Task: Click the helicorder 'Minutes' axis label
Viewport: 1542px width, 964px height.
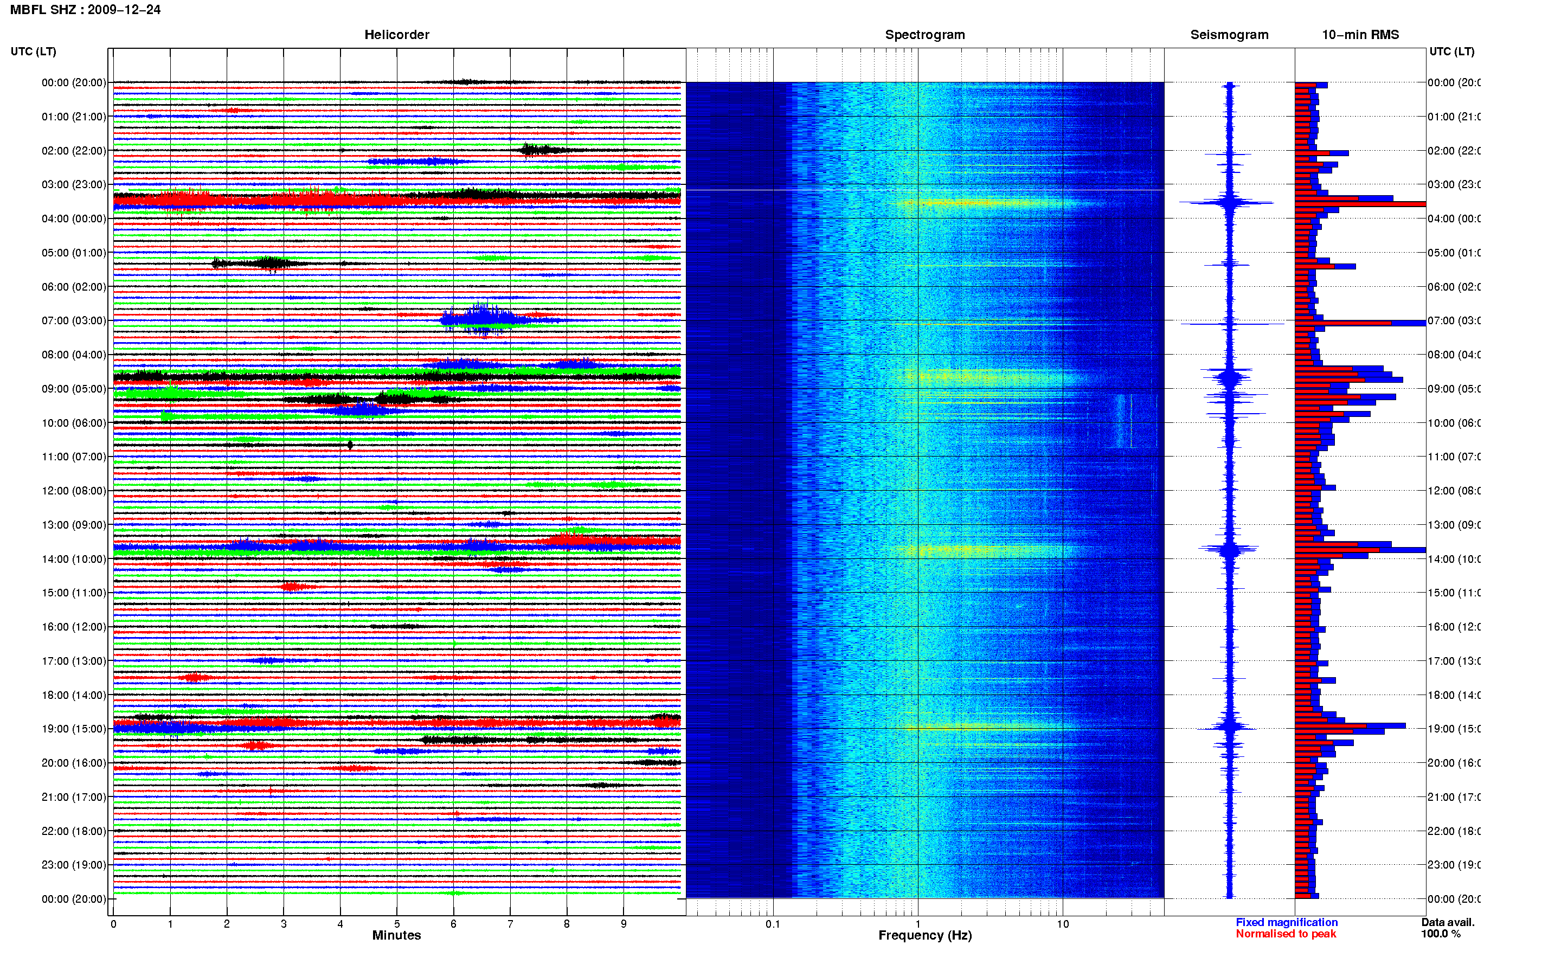Action: pyautogui.click(x=396, y=935)
